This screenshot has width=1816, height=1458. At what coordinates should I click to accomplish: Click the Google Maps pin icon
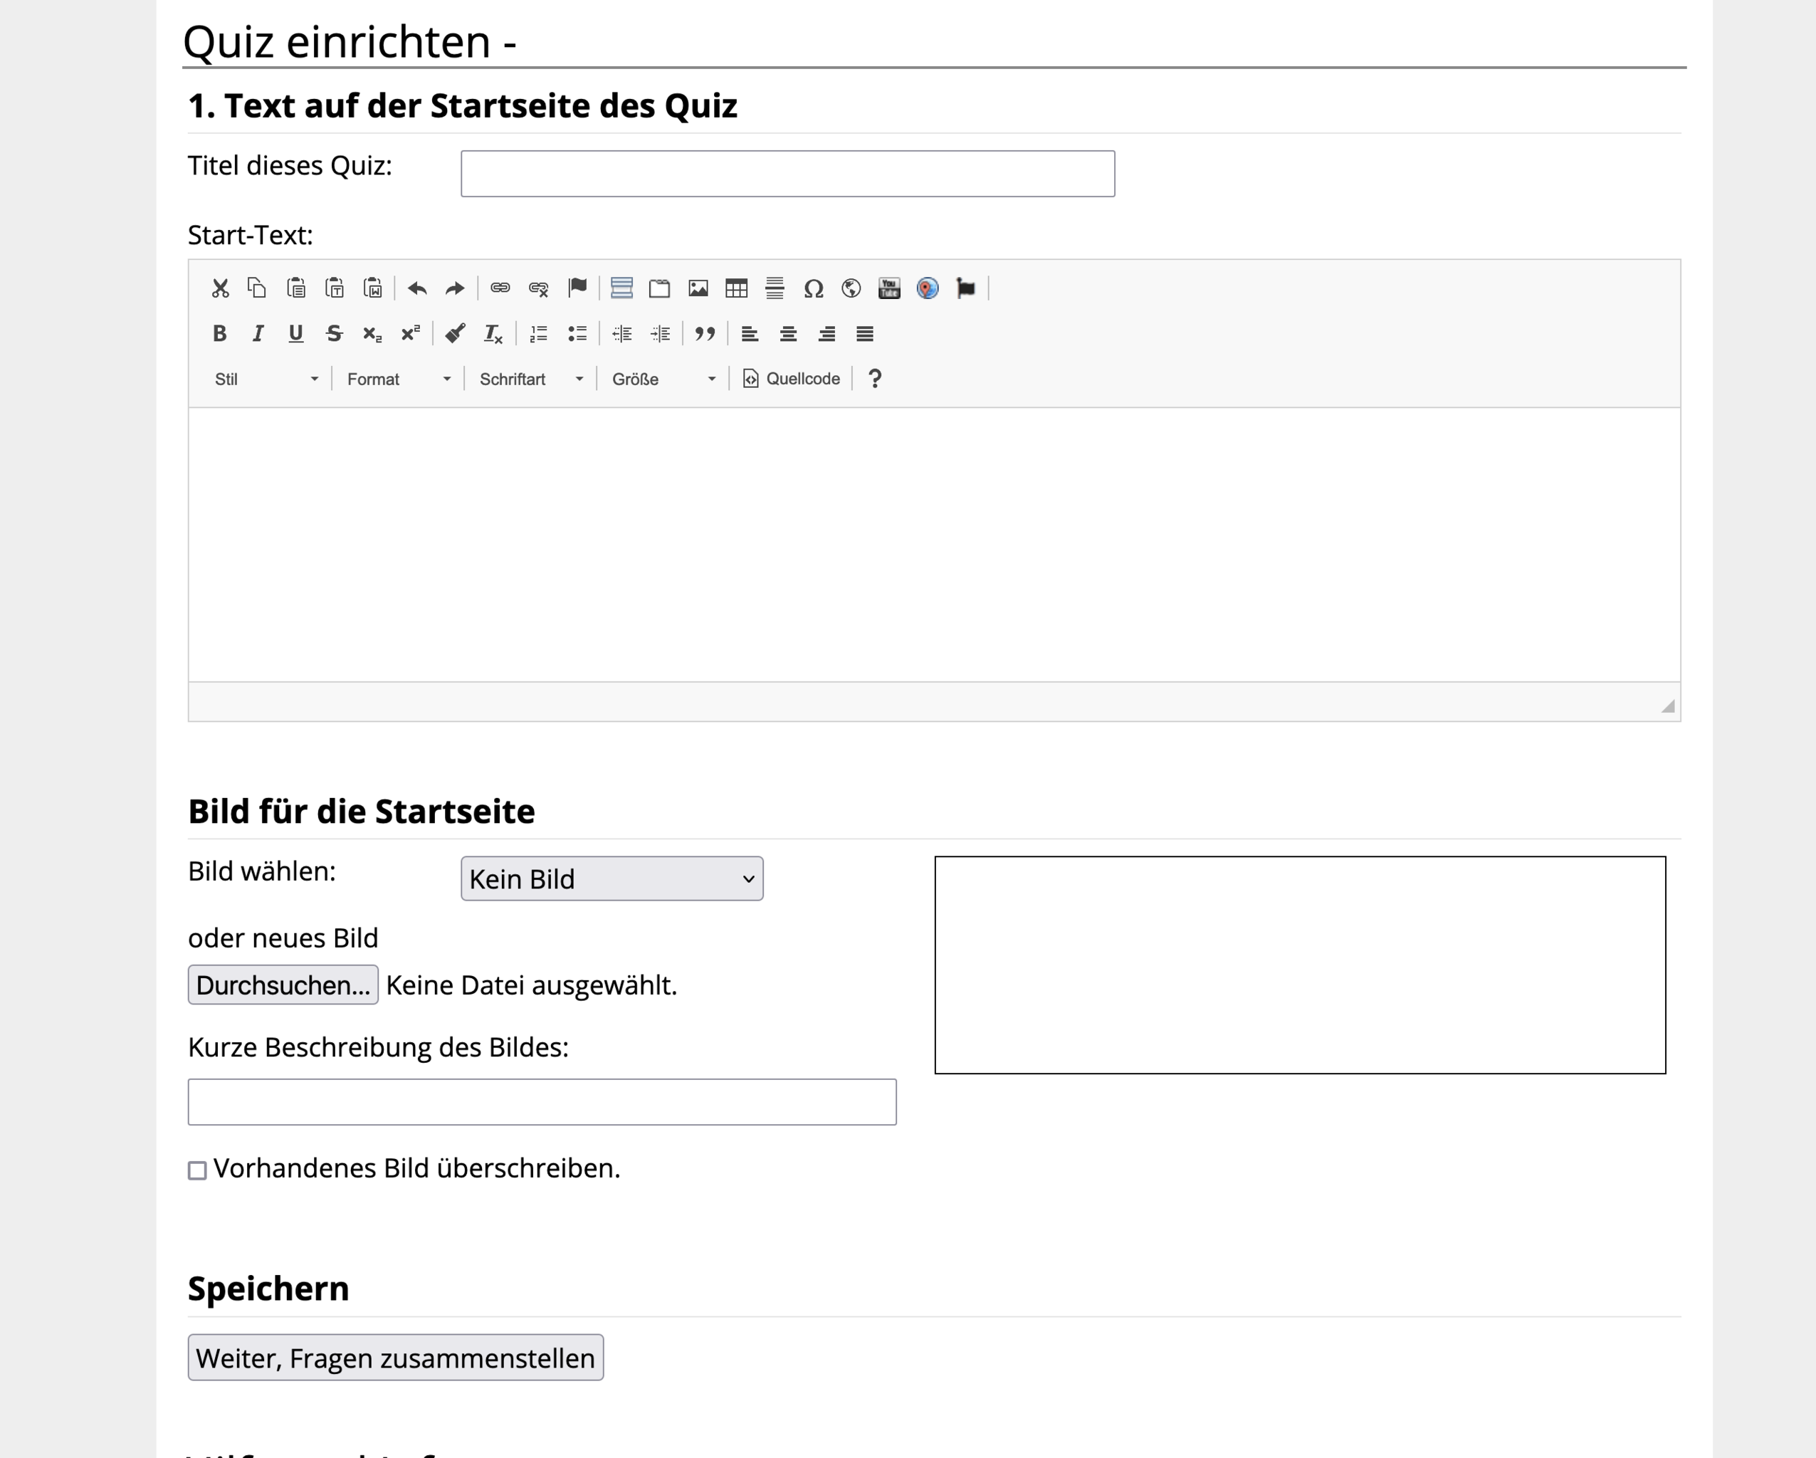coord(928,288)
